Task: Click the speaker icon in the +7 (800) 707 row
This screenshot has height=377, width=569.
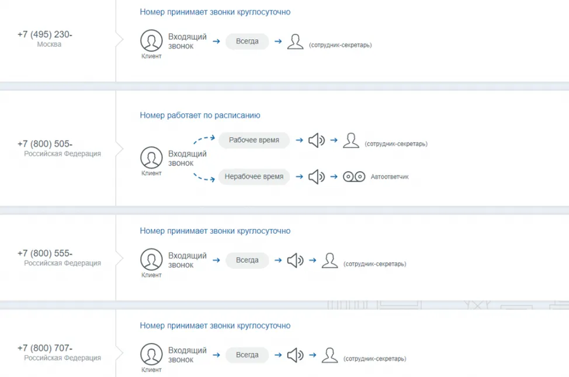Action: tap(295, 355)
